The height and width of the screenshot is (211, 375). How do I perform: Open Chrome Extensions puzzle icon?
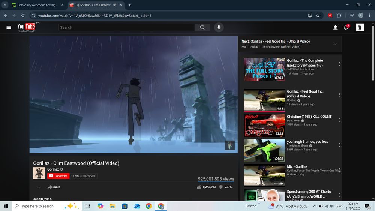pyautogui.click(x=339, y=15)
